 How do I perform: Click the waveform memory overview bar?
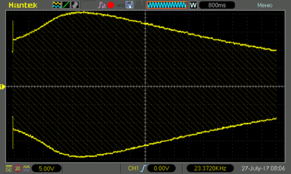coord(167,5)
